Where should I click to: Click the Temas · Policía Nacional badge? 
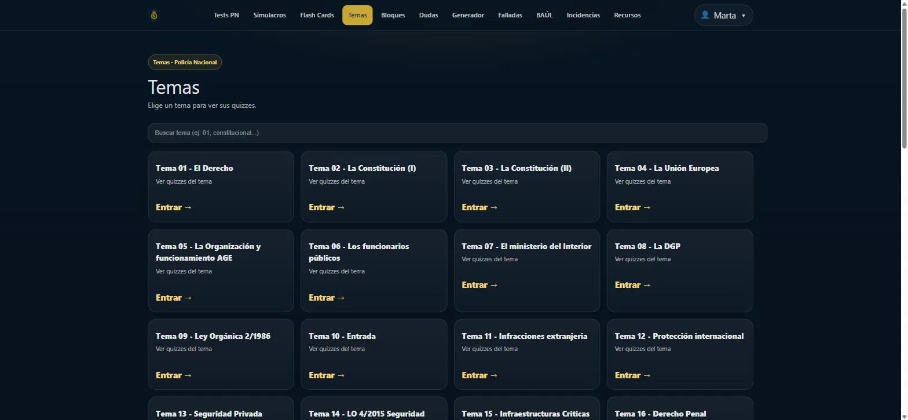185,62
